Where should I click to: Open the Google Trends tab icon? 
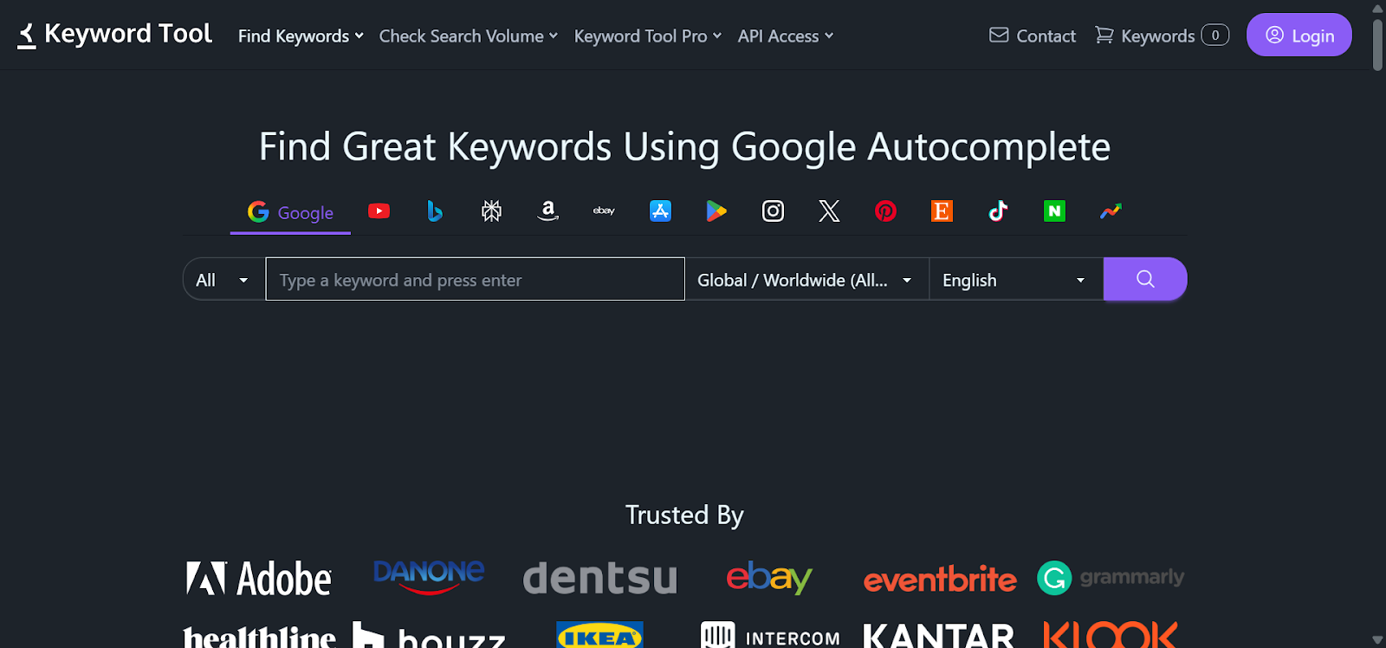click(1111, 211)
